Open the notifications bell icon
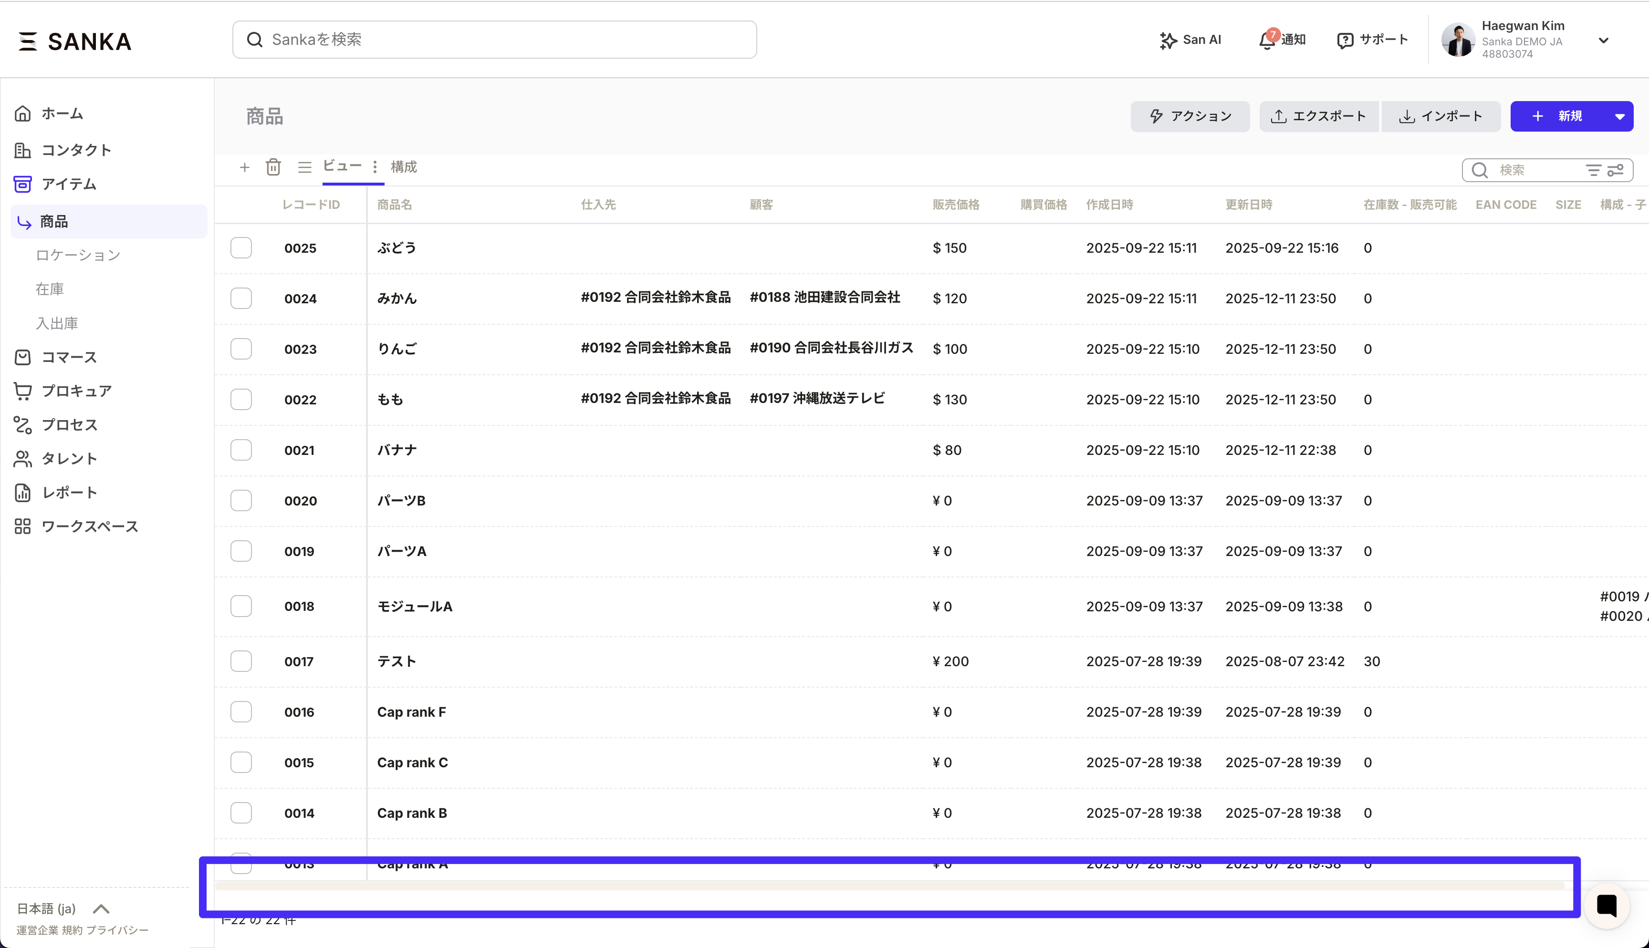Image resolution: width=1649 pixels, height=948 pixels. click(1267, 40)
